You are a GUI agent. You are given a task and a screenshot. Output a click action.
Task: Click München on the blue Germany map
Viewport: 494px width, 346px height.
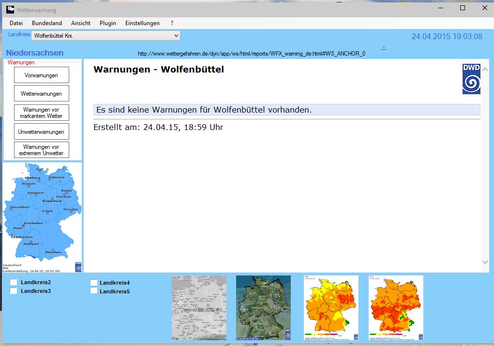(x=53, y=252)
